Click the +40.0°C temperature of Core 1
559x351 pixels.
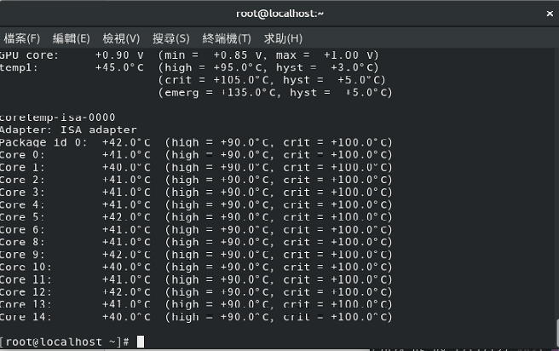[126, 167]
